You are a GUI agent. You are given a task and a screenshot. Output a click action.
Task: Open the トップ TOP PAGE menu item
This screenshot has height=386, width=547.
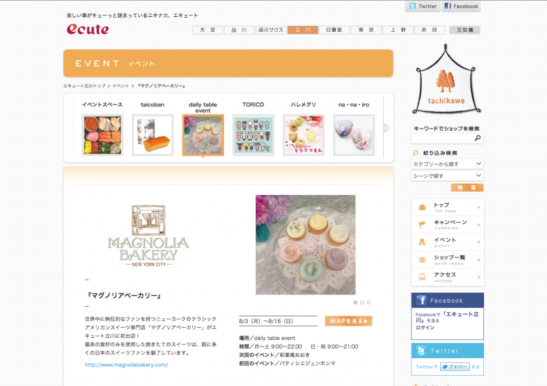447,207
